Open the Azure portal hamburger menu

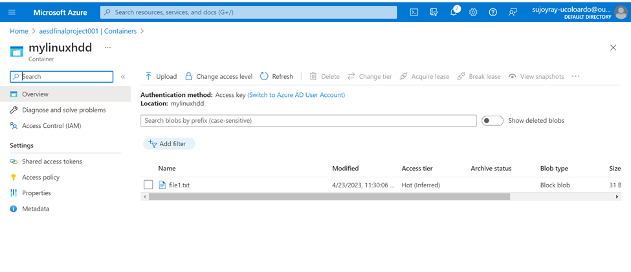click(12, 12)
